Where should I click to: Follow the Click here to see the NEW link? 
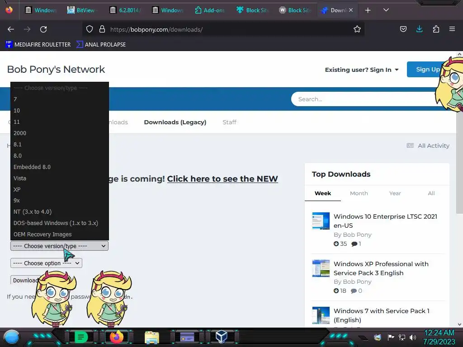222,179
